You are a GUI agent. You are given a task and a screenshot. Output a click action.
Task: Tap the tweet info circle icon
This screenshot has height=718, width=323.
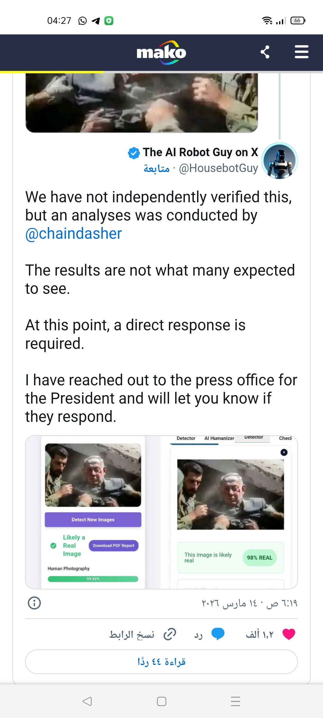[34, 603]
